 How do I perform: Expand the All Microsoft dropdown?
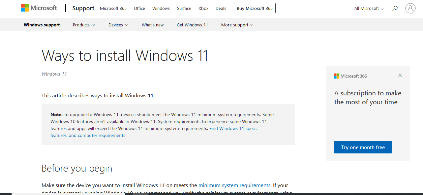point(369,9)
